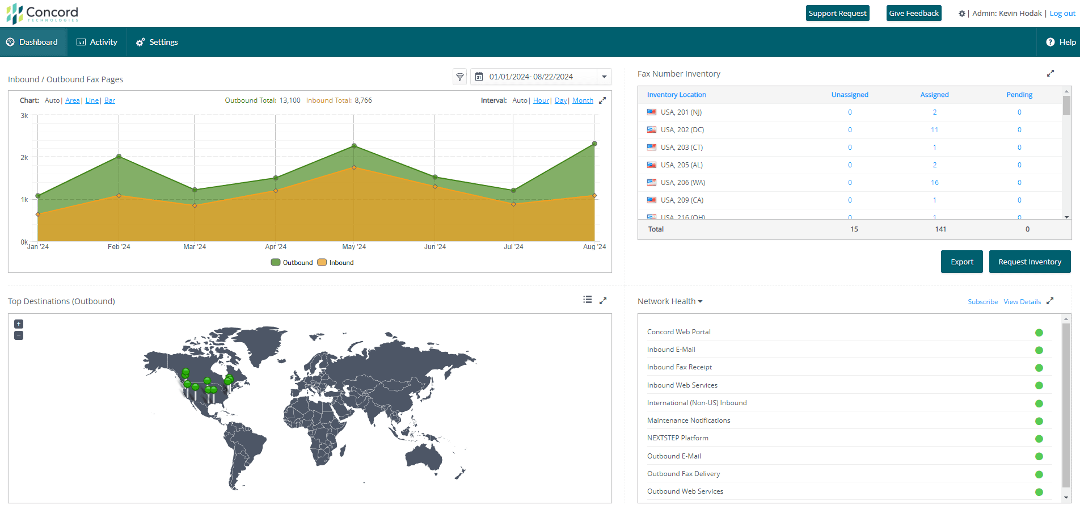Image resolution: width=1080 pixels, height=509 pixels.
Task: Click the May '24 outbound data point
Action: (354, 146)
